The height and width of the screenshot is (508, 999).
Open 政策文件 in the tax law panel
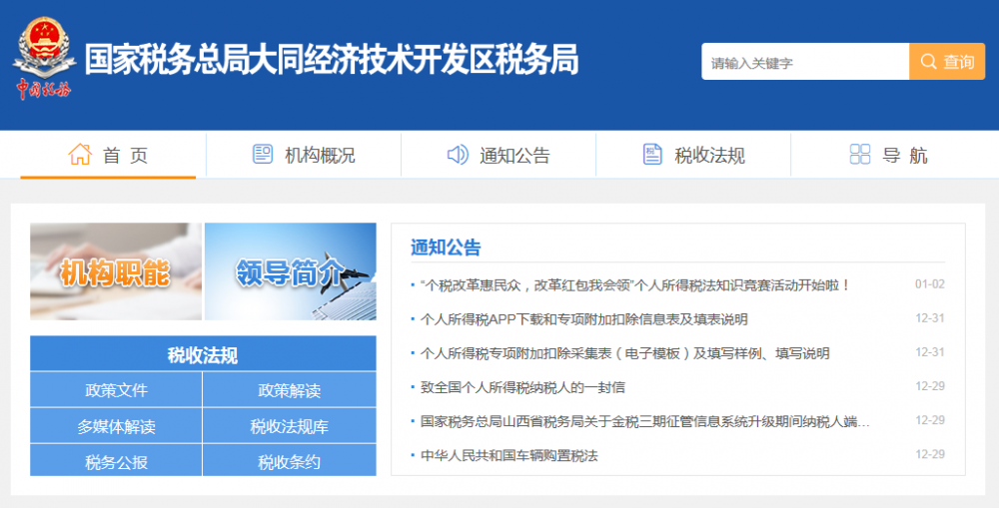pyautogui.click(x=116, y=390)
